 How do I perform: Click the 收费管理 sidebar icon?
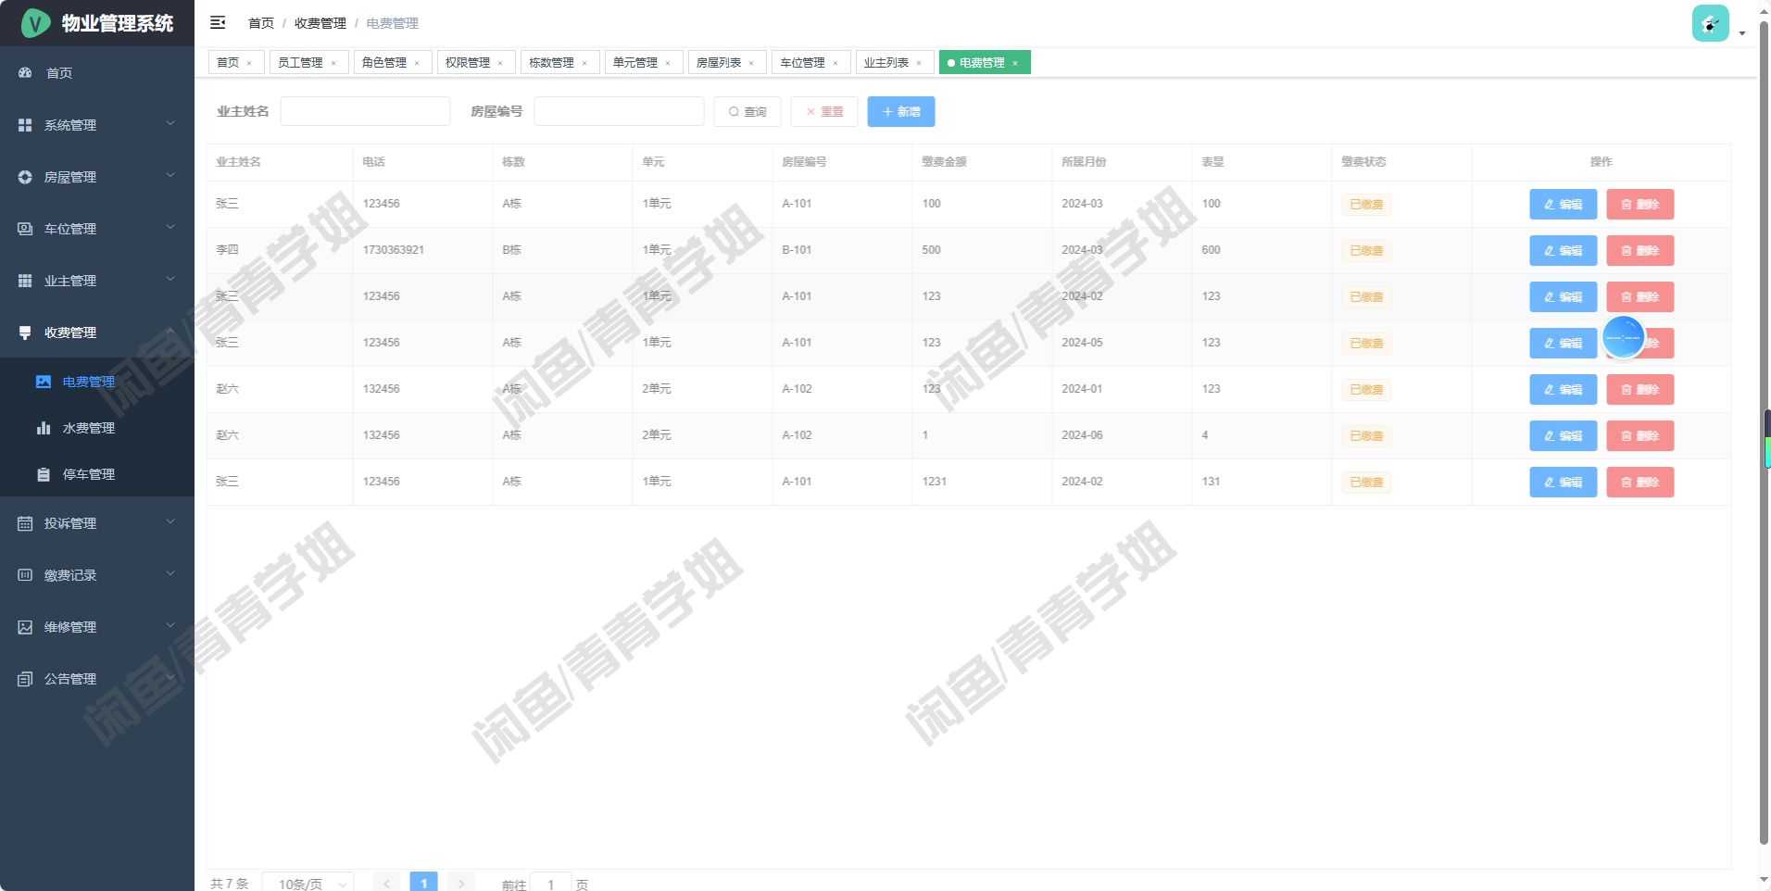[x=25, y=333]
